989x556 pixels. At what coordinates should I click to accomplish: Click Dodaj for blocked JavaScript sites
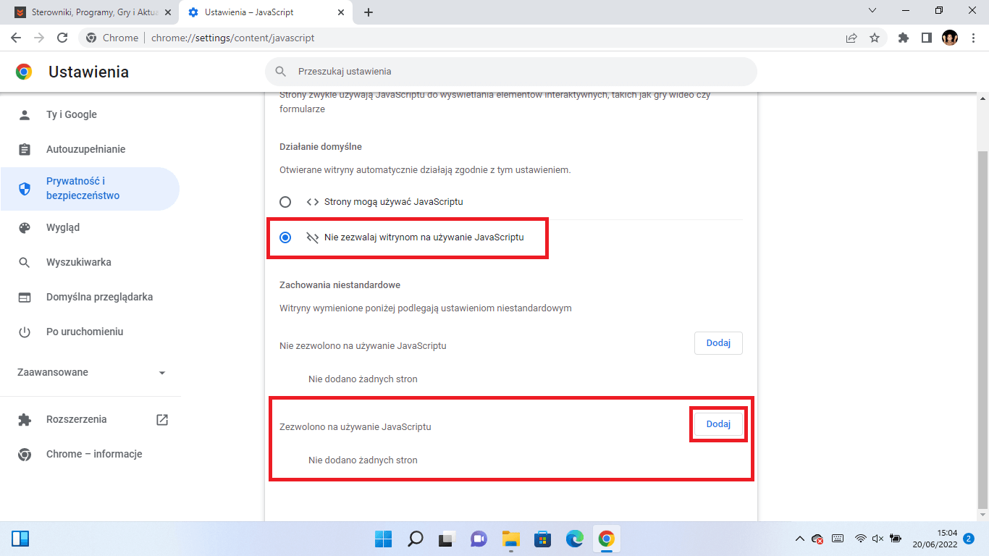[x=718, y=343]
